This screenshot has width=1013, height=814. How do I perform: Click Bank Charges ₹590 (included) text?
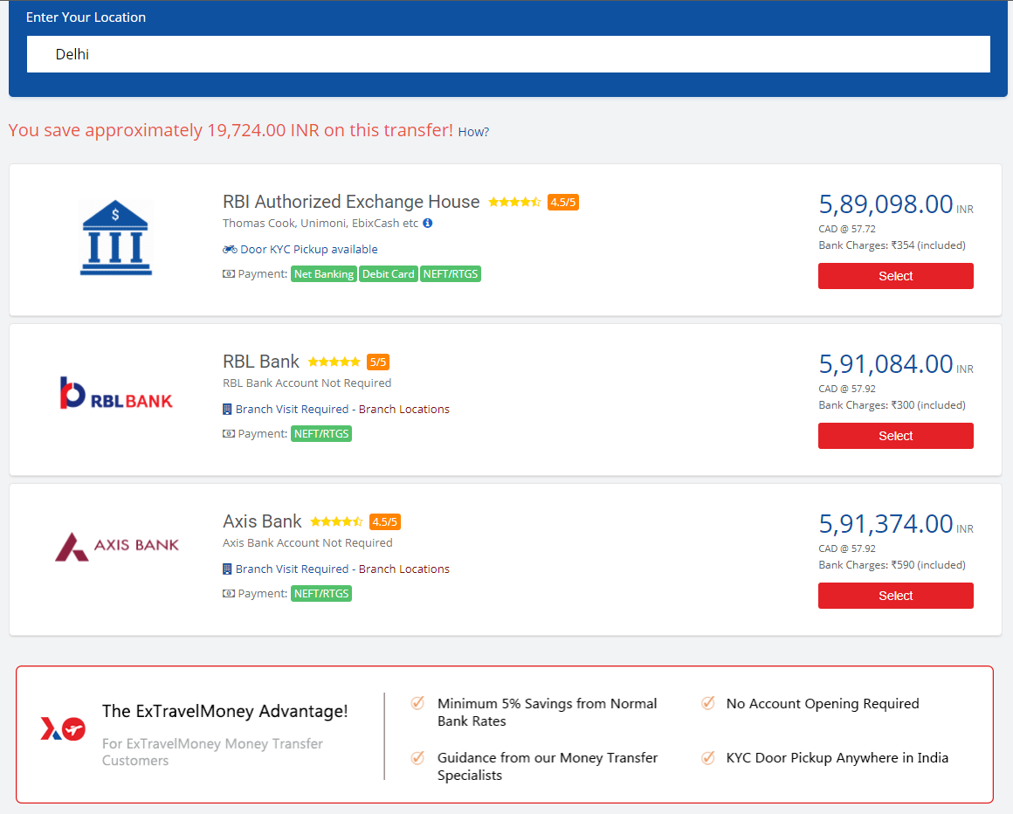(x=892, y=565)
